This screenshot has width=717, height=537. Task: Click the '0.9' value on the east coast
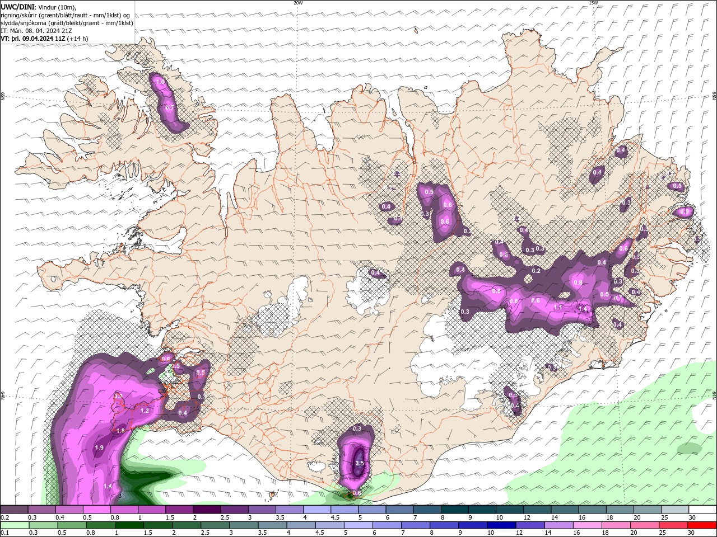tap(685, 211)
